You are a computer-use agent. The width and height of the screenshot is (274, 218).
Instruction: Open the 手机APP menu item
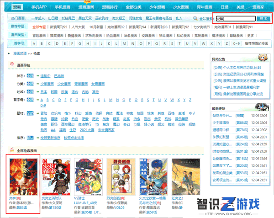39,7
